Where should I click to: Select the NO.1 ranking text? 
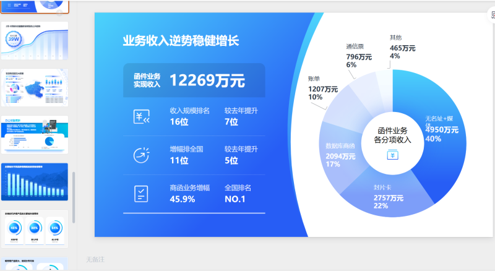coord(235,199)
